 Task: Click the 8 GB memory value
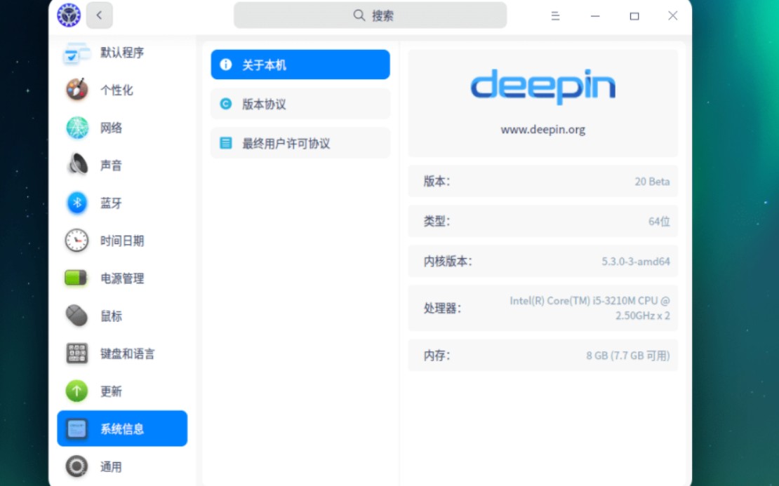click(x=627, y=356)
